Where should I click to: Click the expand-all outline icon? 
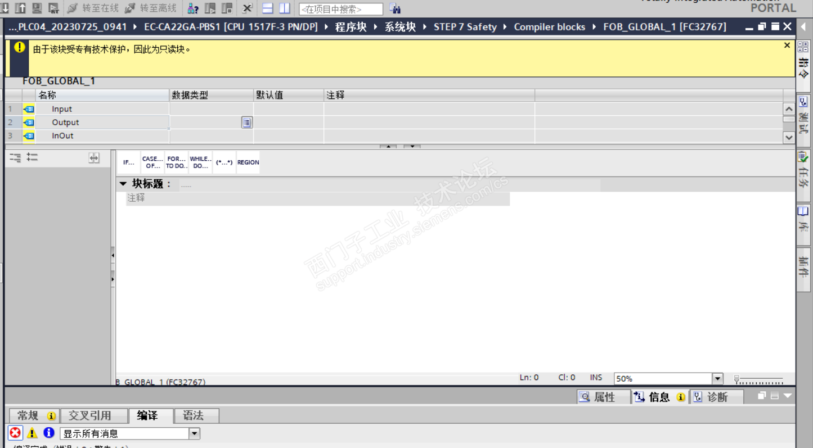point(32,159)
